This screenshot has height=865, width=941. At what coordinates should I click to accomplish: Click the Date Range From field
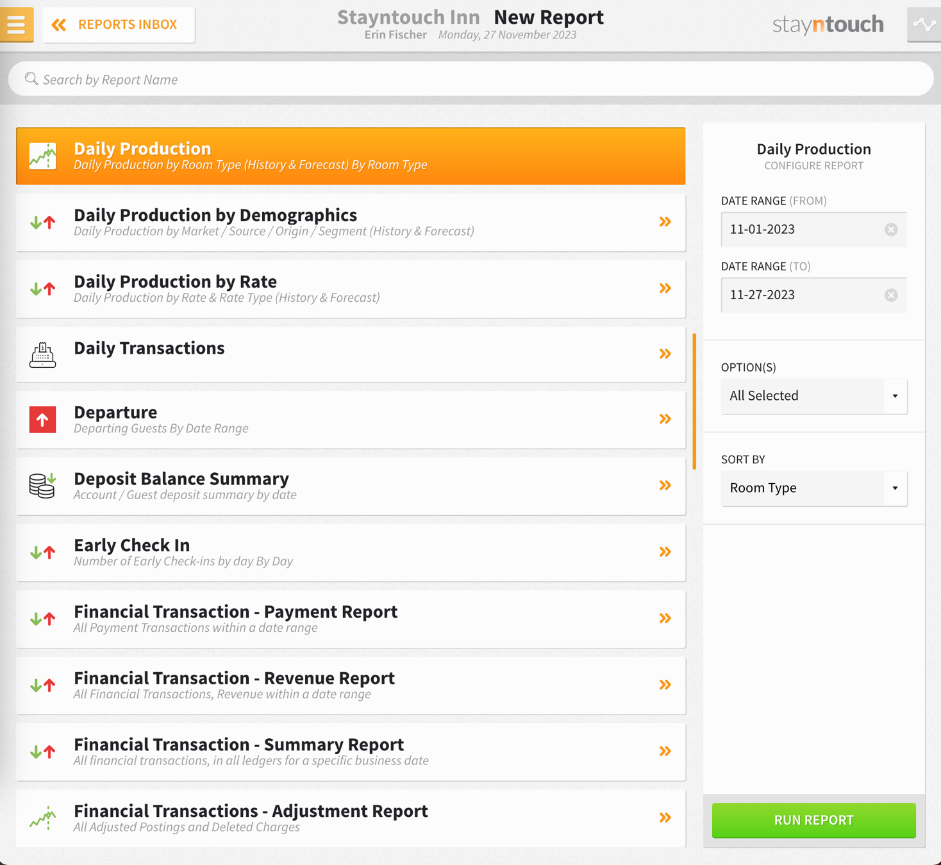[813, 229]
